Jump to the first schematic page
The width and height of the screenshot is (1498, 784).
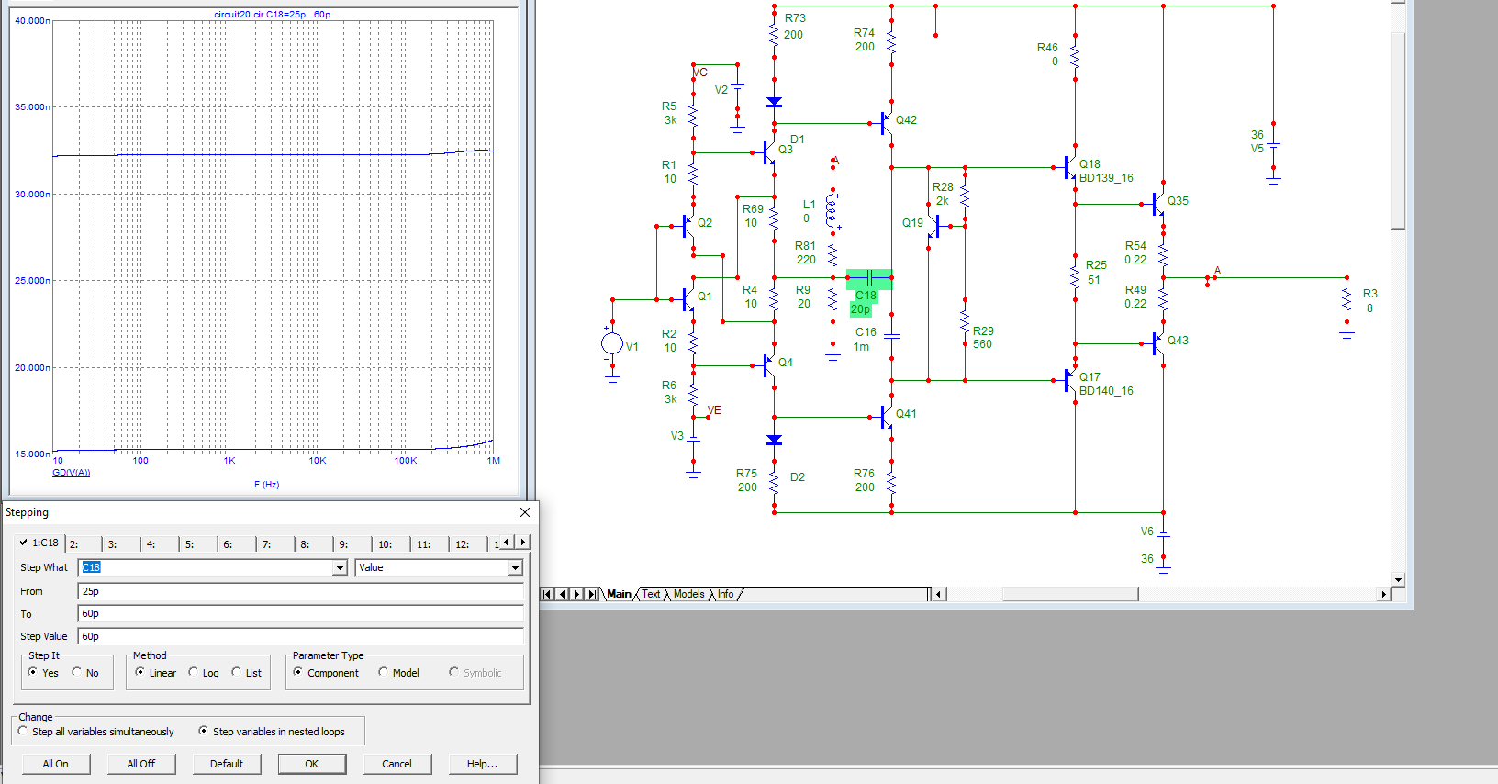pyautogui.click(x=547, y=594)
